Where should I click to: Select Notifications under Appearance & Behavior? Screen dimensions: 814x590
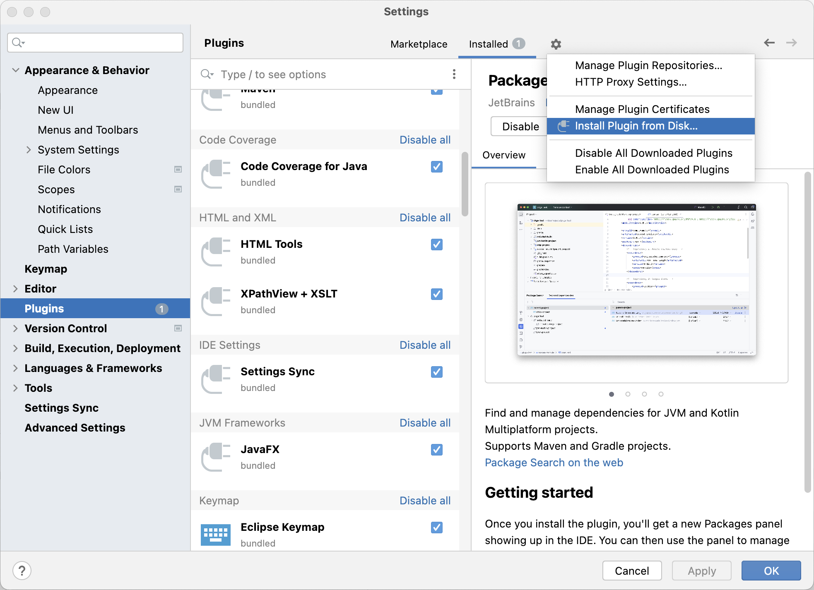pos(69,209)
